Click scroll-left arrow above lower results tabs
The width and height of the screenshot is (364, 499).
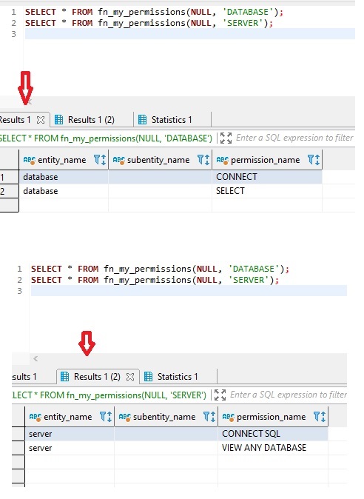click(36, 359)
